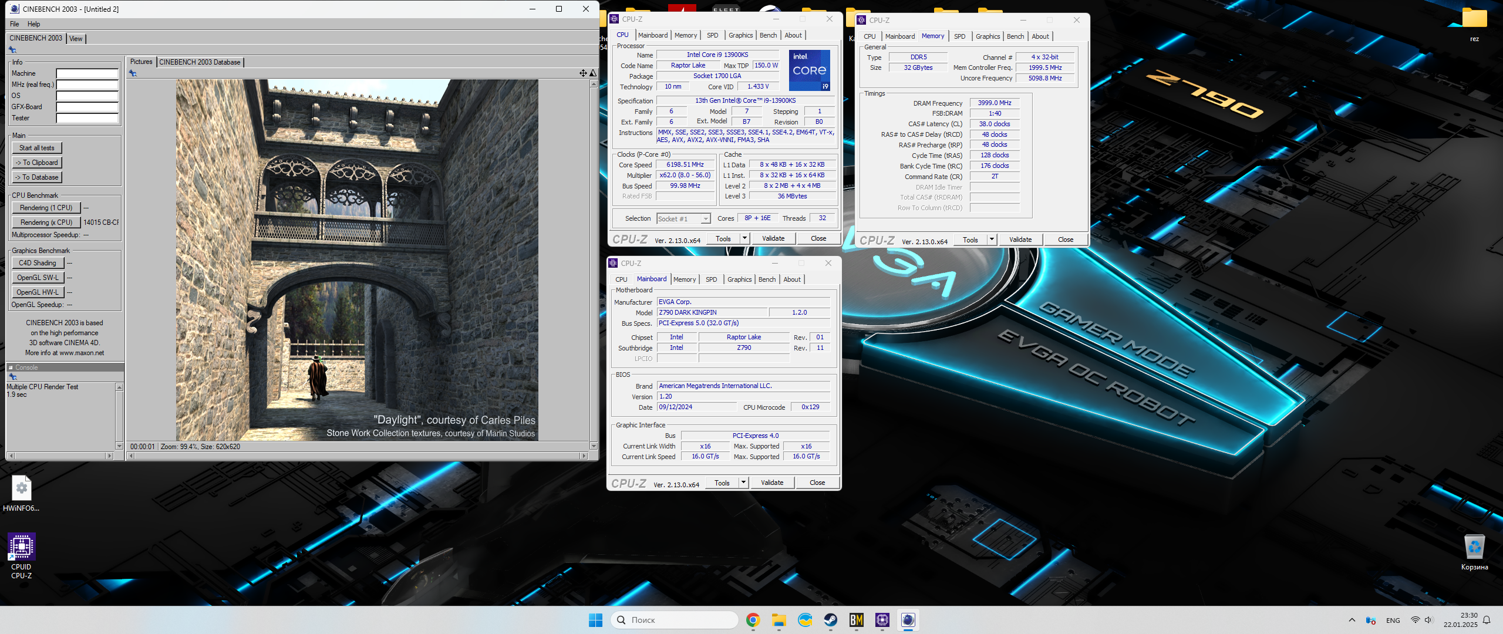Click into the GFX-Board input field
The height and width of the screenshot is (634, 1503).
tap(87, 107)
